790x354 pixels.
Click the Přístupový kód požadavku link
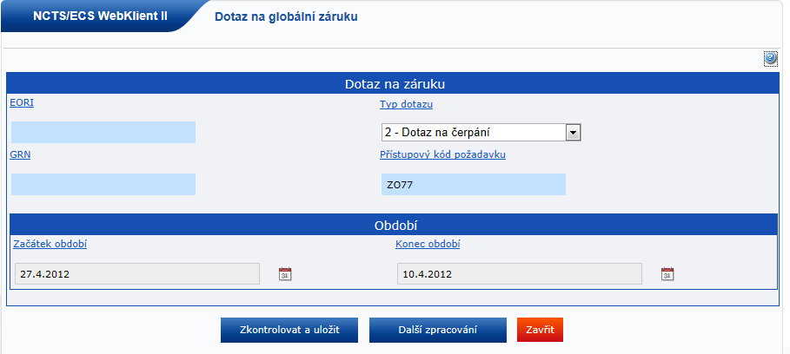point(442,154)
